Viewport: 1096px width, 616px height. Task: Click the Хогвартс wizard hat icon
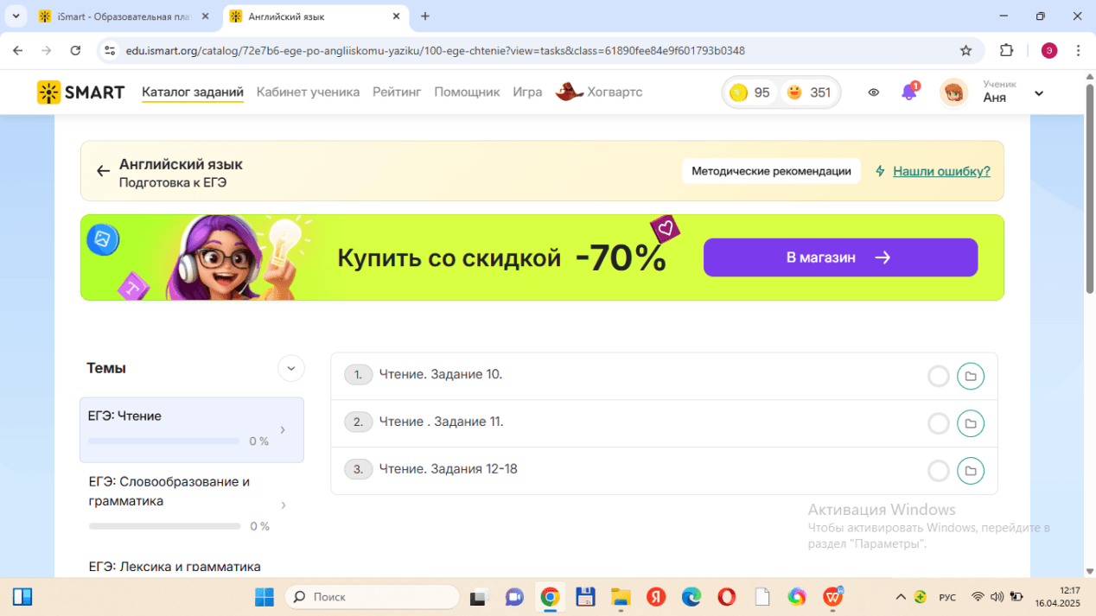pyautogui.click(x=569, y=92)
